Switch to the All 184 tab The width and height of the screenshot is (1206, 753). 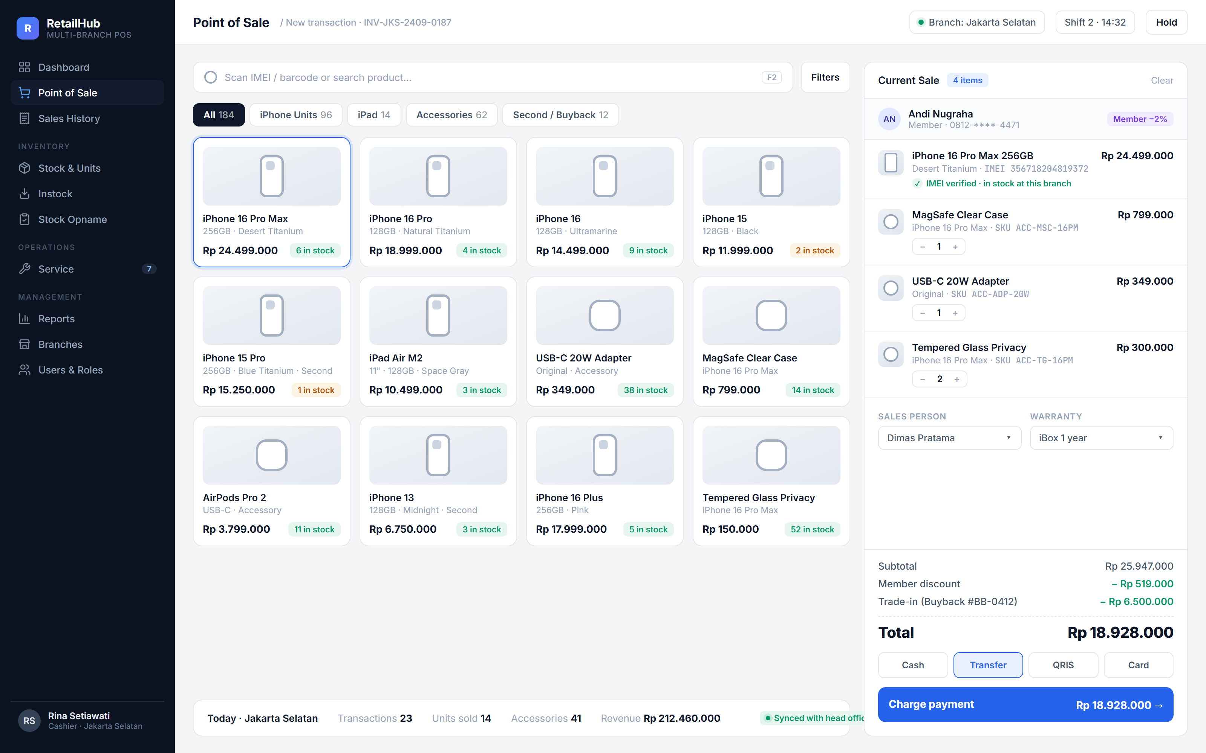point(219,115)
